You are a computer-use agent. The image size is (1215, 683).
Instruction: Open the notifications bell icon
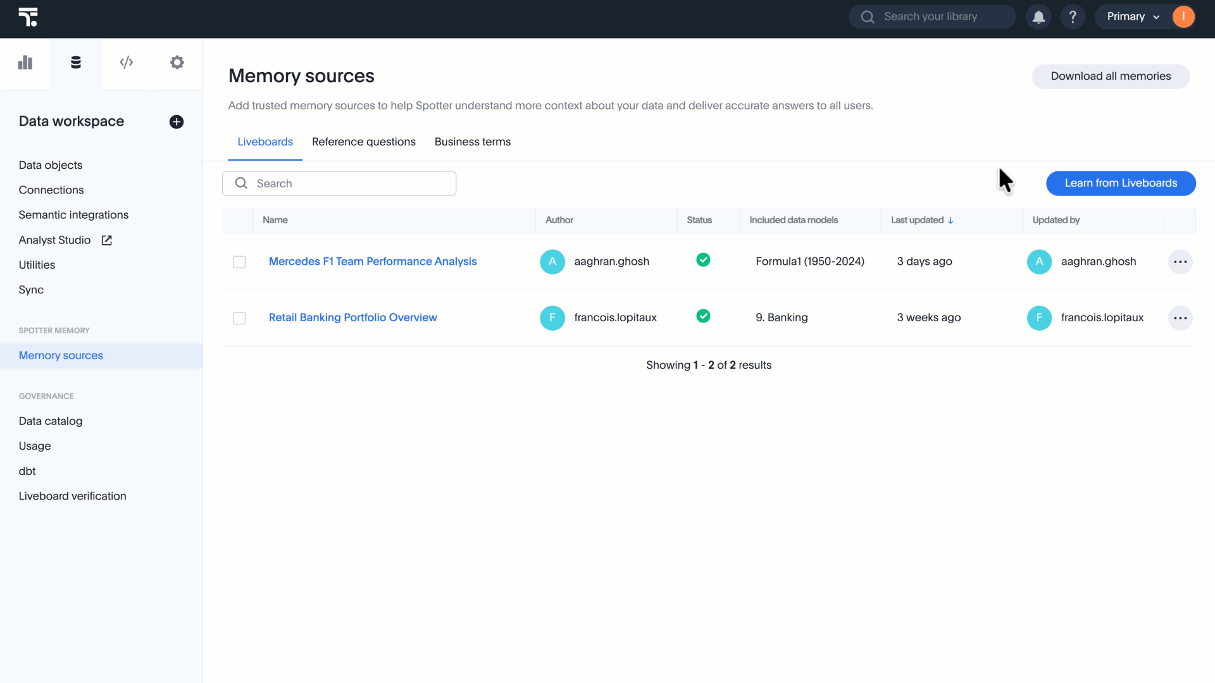click(1038, 17)
